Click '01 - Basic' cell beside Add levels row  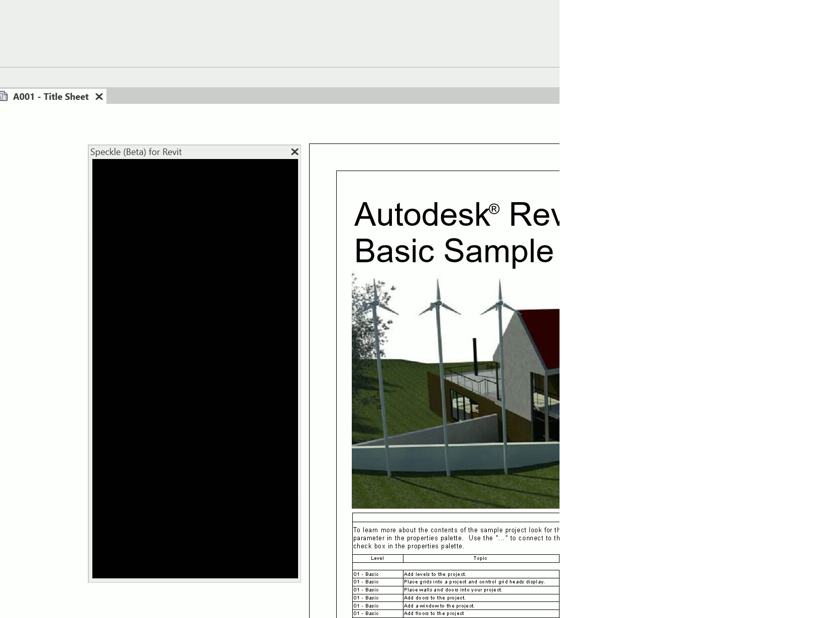377,574
